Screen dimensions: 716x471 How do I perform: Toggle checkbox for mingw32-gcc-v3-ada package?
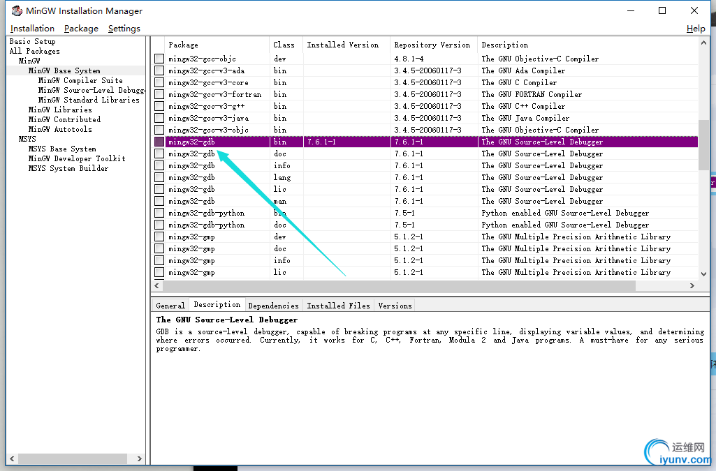159,70
